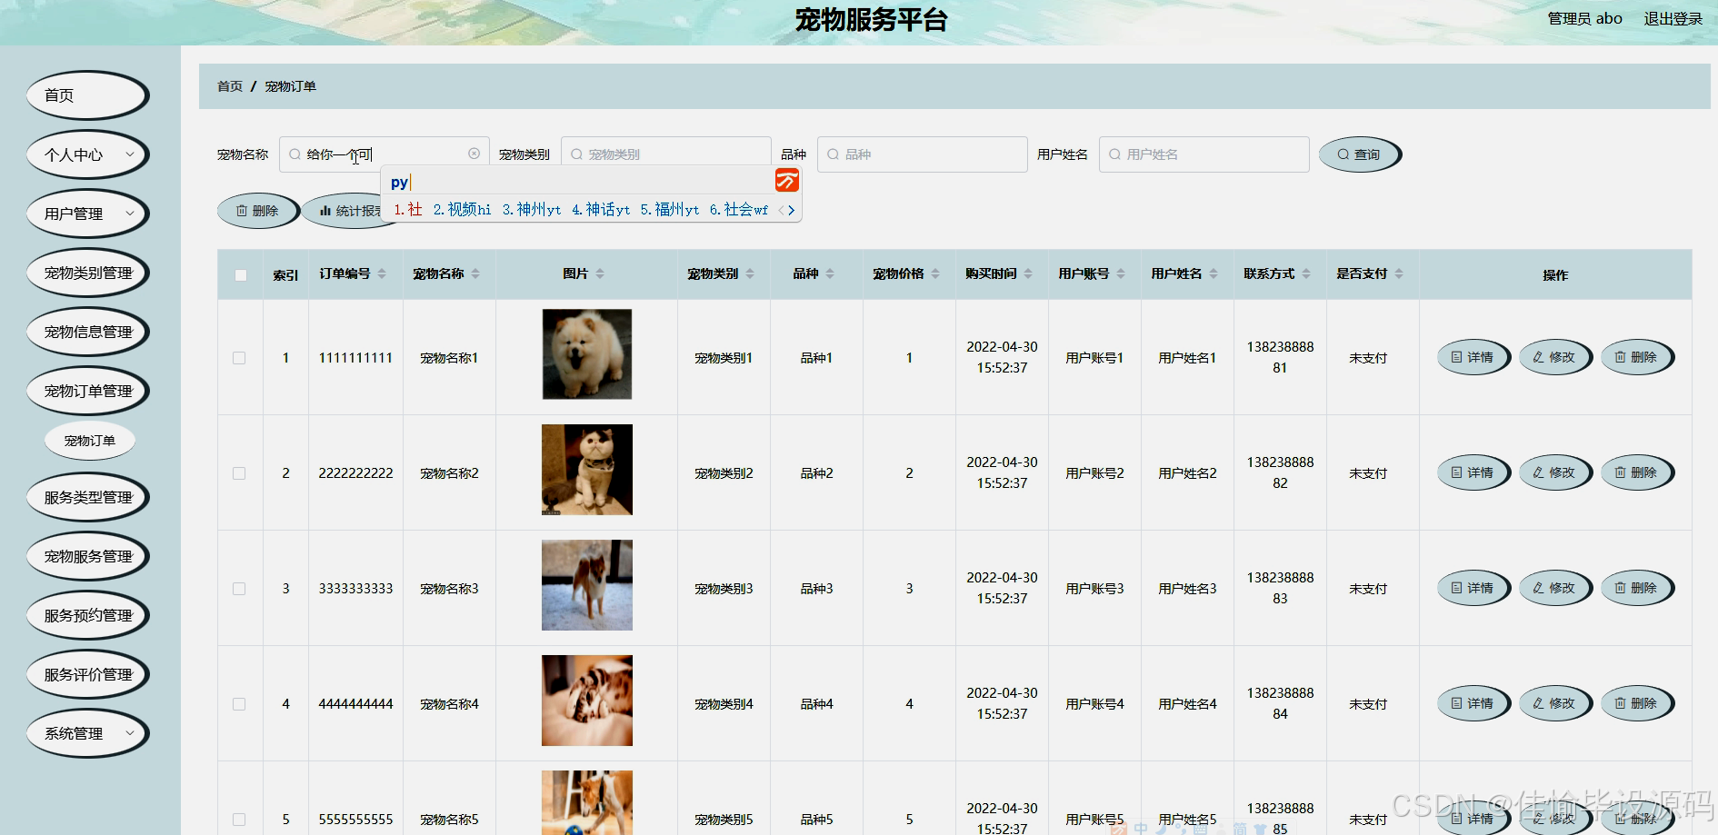This screenshot has width=1718, height=835.
Task: Open 首页 in the sidebar
Action: 87,95
